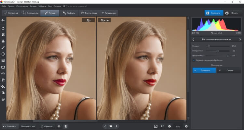Select the text tool in left sidebar
Viewport: 244px width, 130px height.
[3, 80]
